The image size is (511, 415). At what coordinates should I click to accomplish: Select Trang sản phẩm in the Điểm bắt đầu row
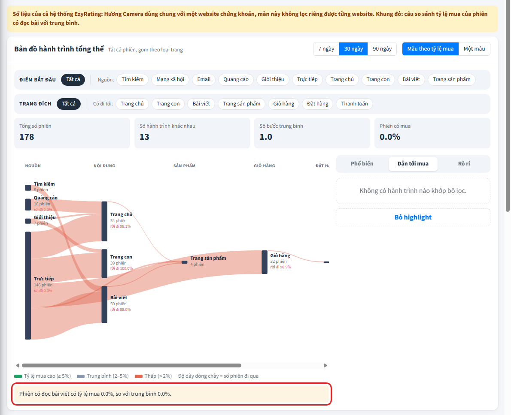click(452, 79)
